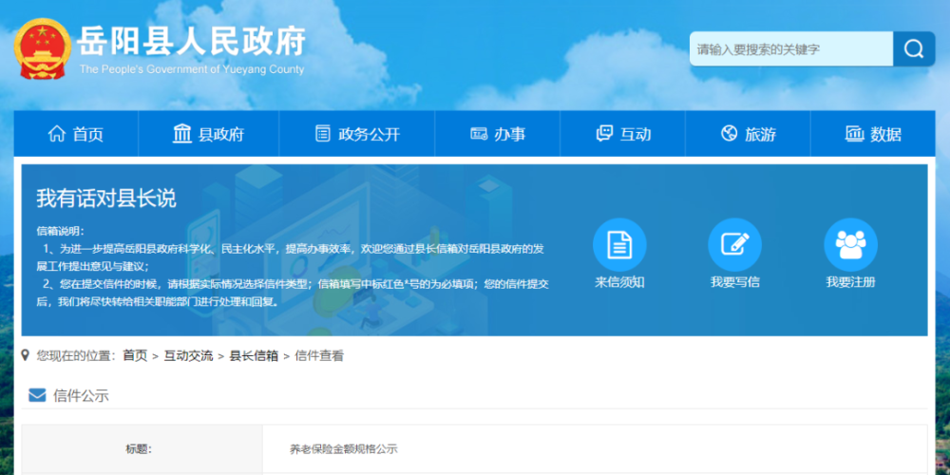This screenshot has height=475, width=950.
Task: Go to the 办事 navigation tab
Action: [498, 134]
